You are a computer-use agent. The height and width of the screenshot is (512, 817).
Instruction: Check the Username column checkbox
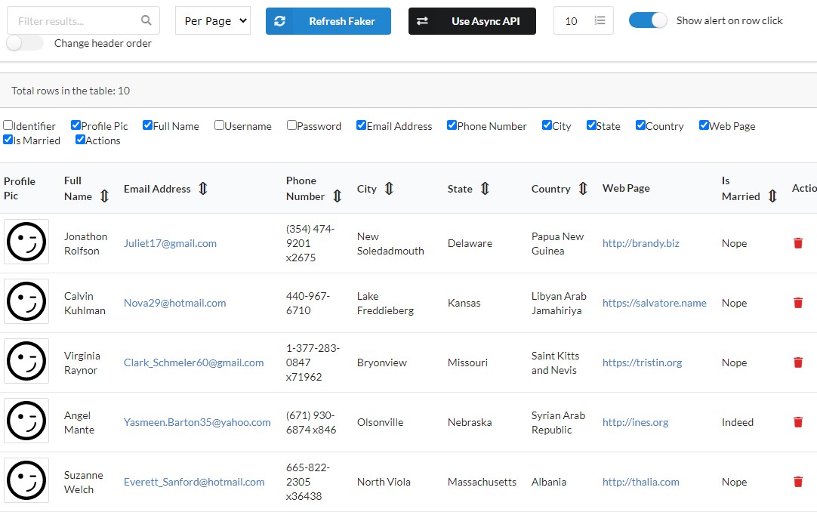coord(219,125)
